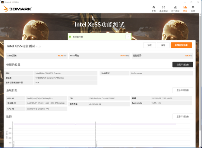The width and height of the screenshot is (202, 148).
Task: Expand system info with 显示详细信息
Action: tap(183, 90)
